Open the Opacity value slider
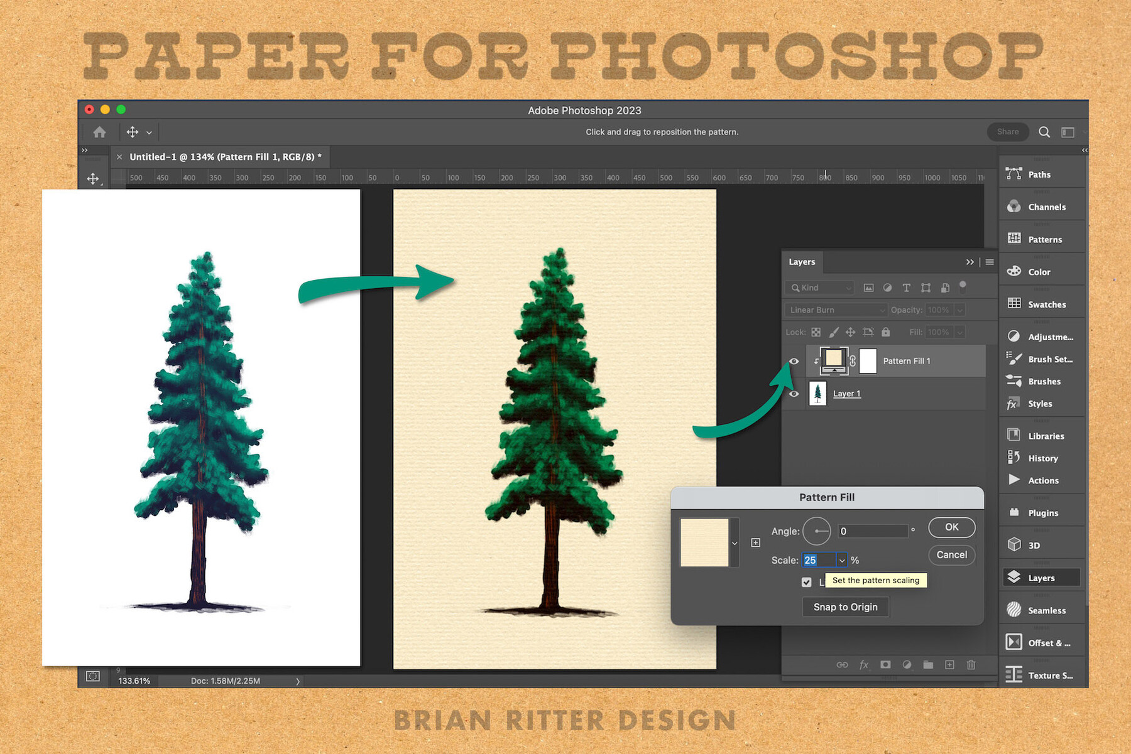 click(x=960, y=310)
